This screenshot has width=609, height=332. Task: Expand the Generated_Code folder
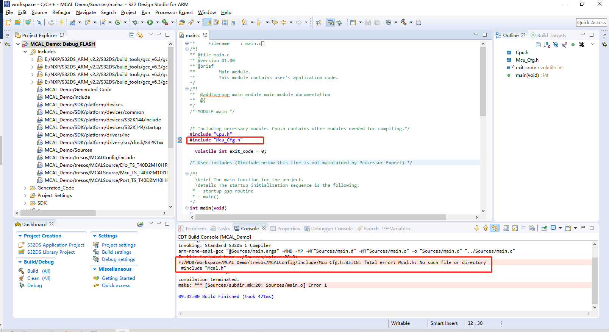(25, 188)
